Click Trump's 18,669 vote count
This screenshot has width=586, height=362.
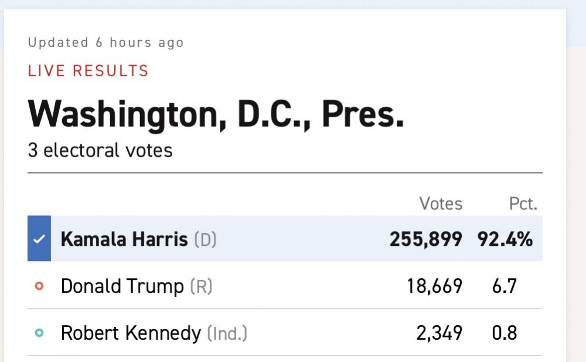point(434,286)
